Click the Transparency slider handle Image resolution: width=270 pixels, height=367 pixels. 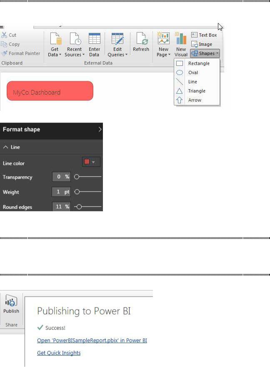pos(77,177)
